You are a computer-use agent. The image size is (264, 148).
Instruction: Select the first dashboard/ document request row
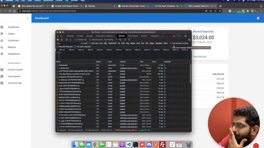(123, 65)
